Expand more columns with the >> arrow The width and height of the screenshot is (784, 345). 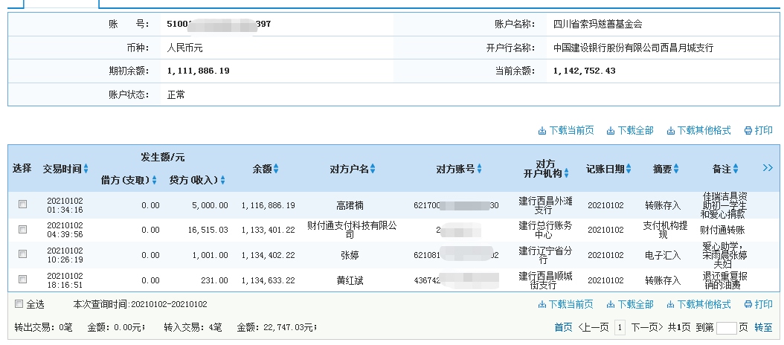768,168
